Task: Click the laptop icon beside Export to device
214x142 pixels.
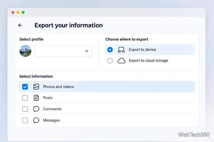Action: pos(121,49)
